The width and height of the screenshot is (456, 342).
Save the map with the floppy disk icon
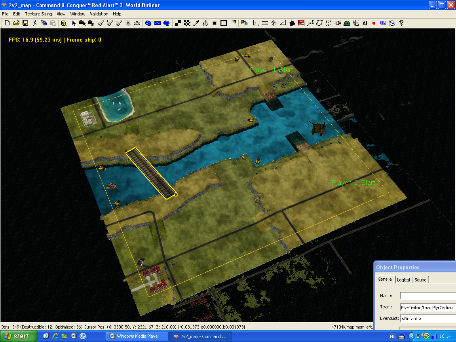pyautogui.click(x=25, y=23)
